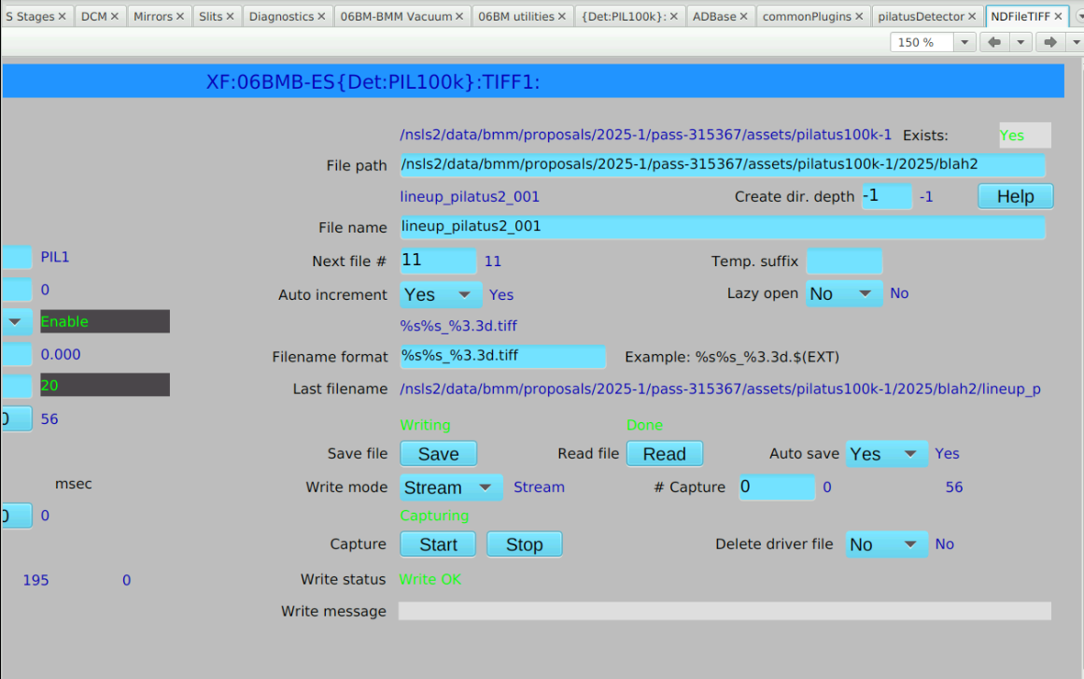Close the S Stages tab
Screen dimensions: 1084x679
(62, 16)
